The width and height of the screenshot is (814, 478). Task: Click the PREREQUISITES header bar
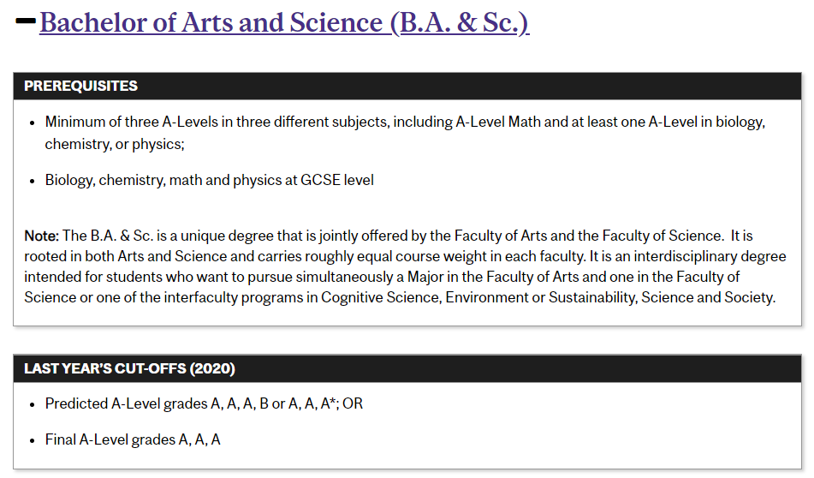click(x=407, y=87)
